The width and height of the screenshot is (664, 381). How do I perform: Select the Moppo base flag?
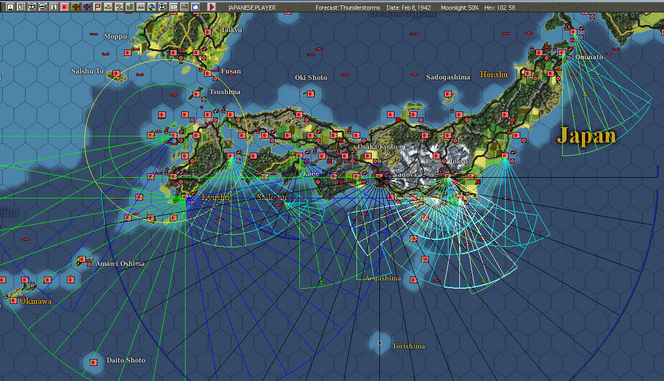pos(128,53)
